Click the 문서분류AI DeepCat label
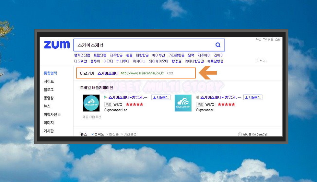Image resolution: width=317 pixels, height=182 pixels. 255,134
